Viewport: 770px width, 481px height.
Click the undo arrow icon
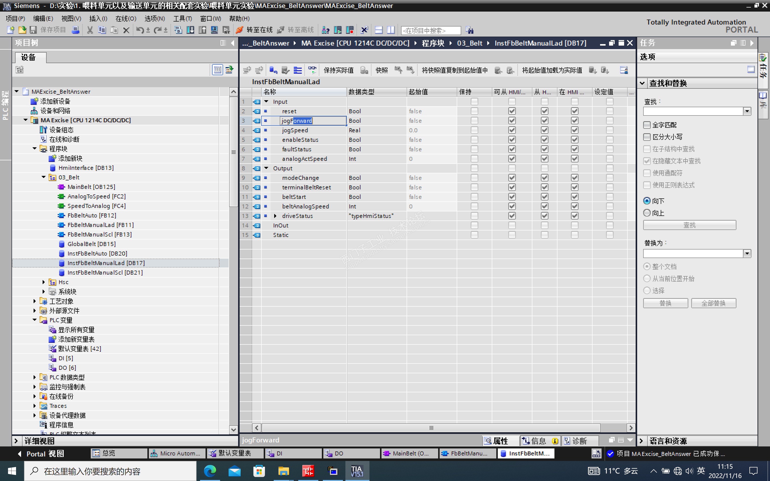140,30
